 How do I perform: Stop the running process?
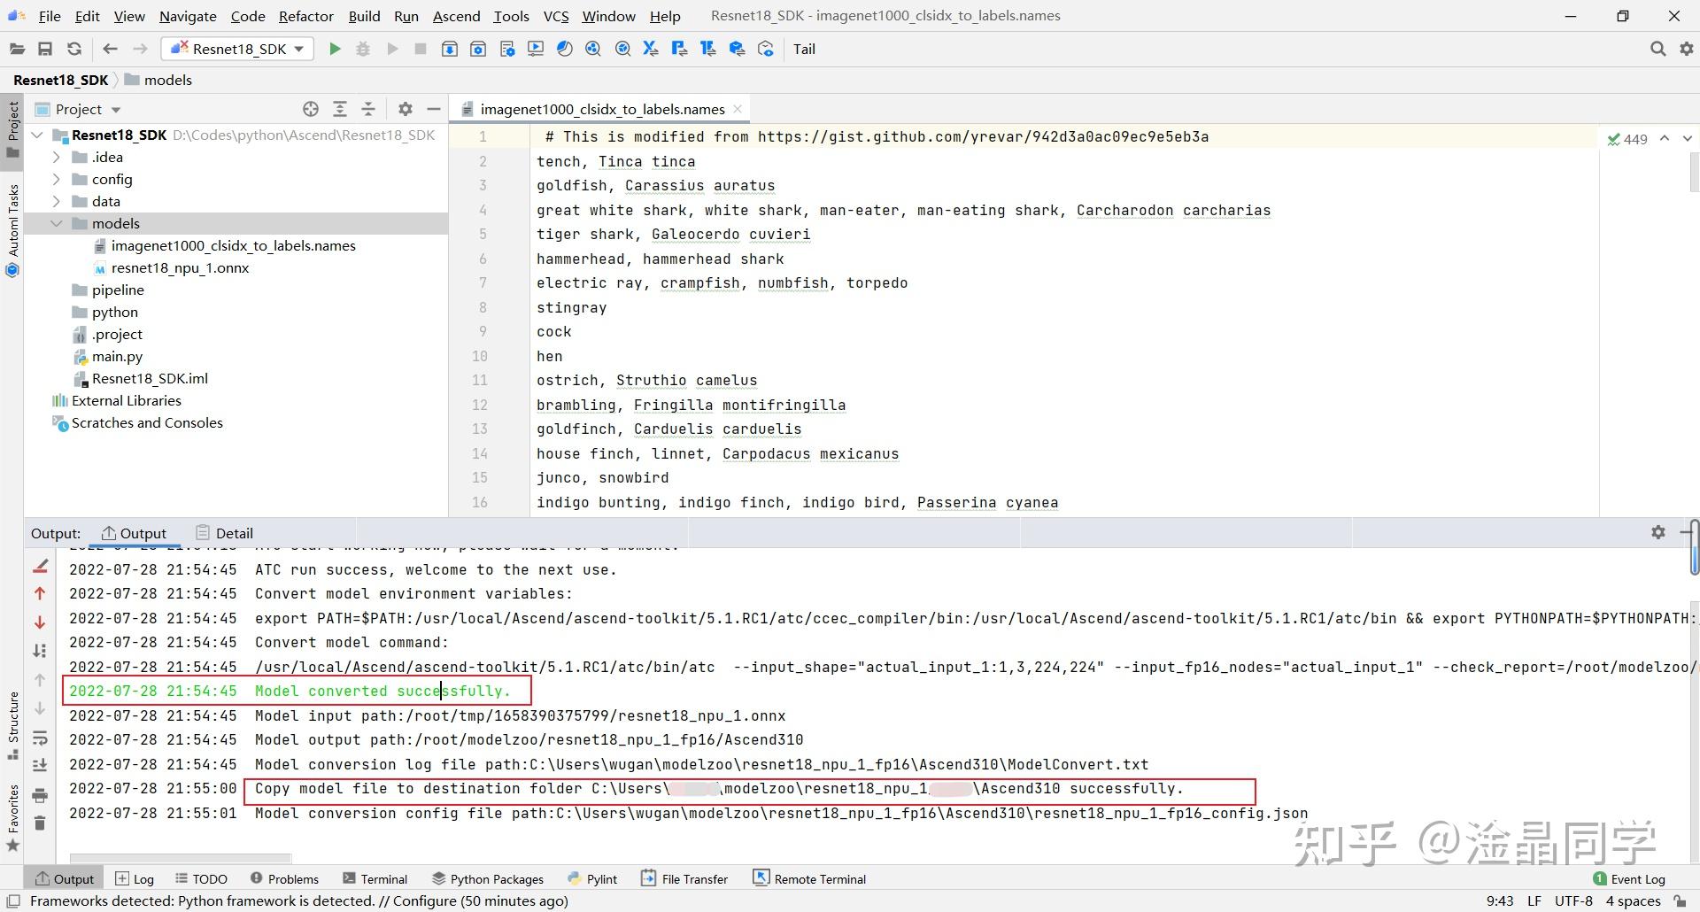421,49
